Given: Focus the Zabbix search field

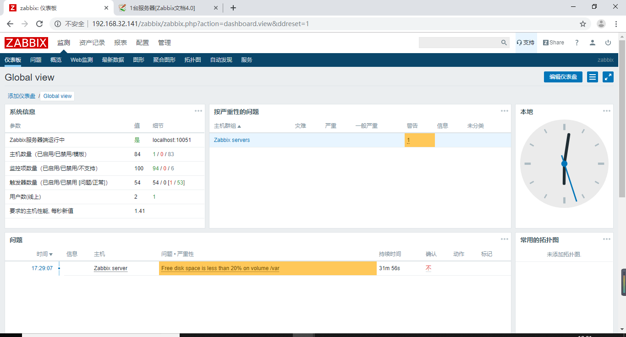Looking at the screenshot, I should [460, 43].
